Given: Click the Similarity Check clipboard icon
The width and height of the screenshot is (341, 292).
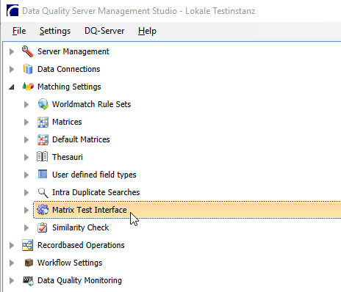Looking at the screenshot, I should click(42, 227).
